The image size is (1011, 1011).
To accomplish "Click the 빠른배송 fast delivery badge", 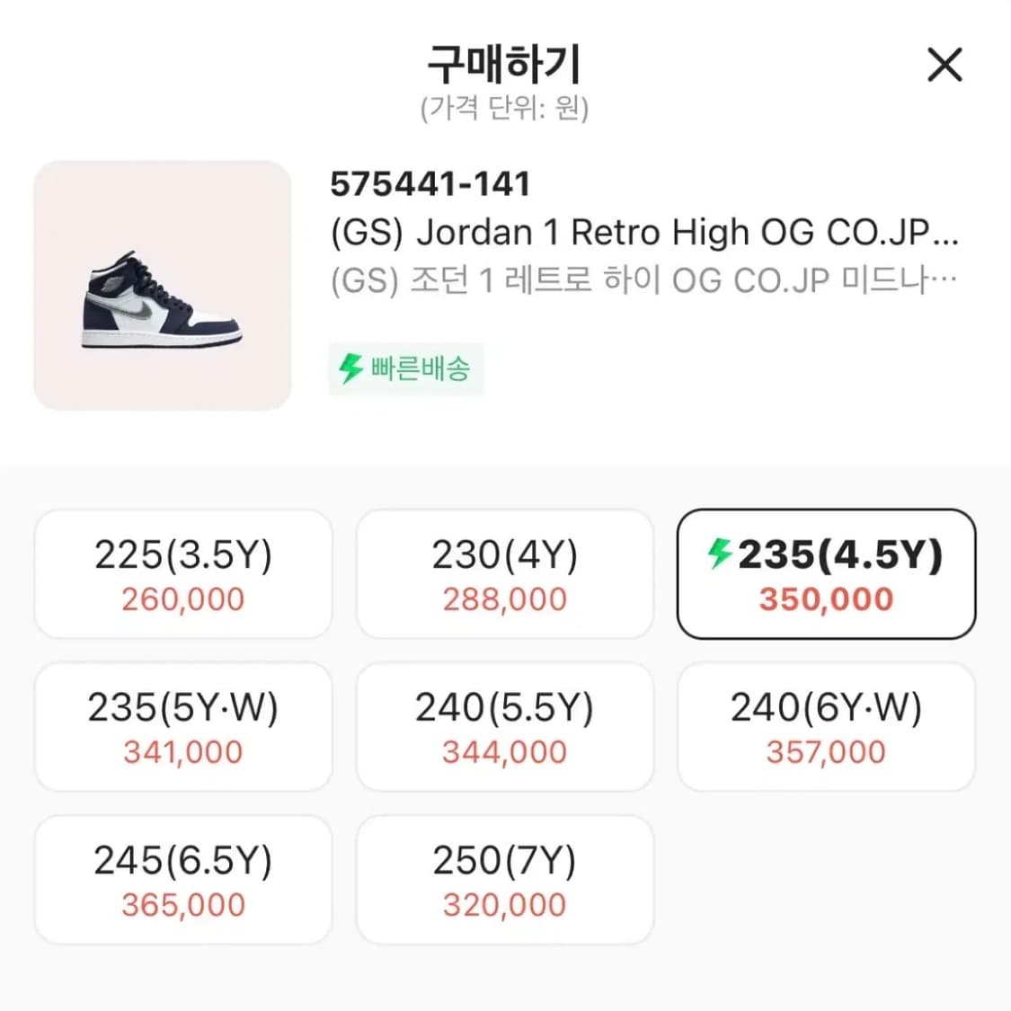I will click(406, 368).
